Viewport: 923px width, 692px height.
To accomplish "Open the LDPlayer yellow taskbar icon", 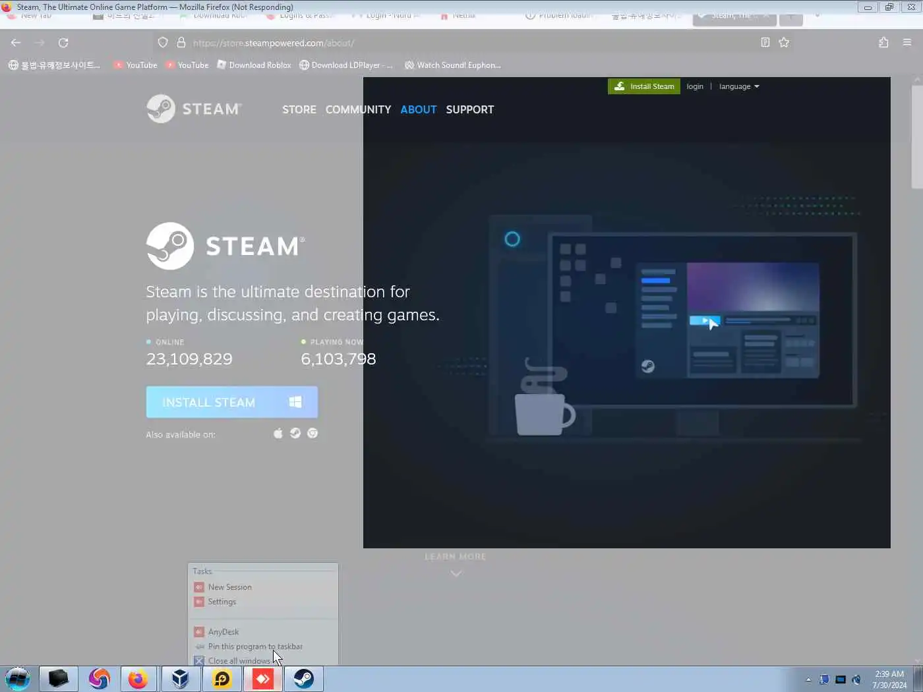I will (x=222, y=679).
